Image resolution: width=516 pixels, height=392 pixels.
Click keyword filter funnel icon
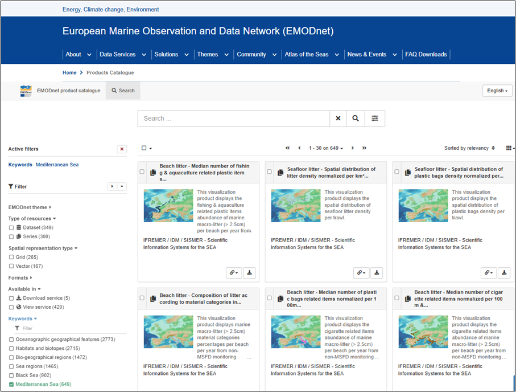17,328
